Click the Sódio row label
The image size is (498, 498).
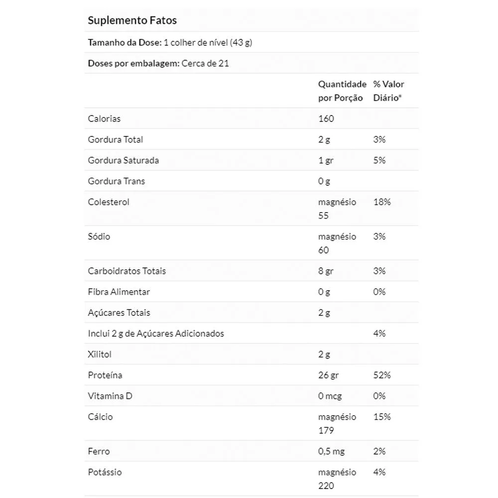99,236
